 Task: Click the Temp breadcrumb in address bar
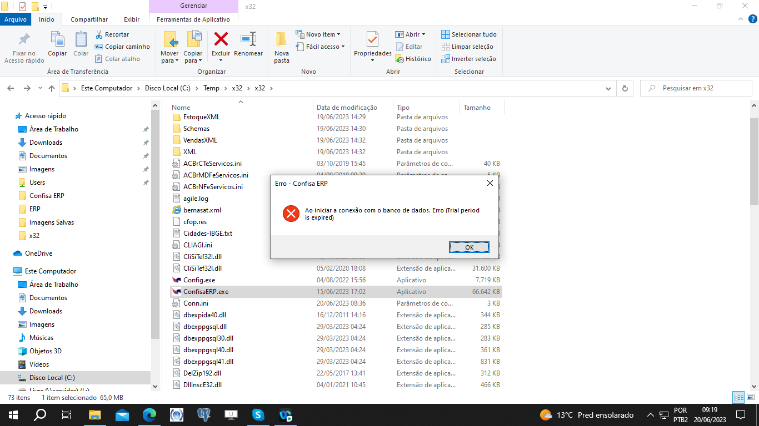tap(211, 88)
